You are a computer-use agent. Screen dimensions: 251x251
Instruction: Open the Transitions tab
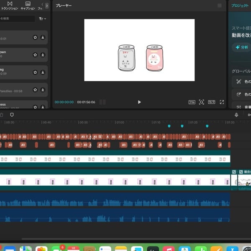click(x=10, y=5)
